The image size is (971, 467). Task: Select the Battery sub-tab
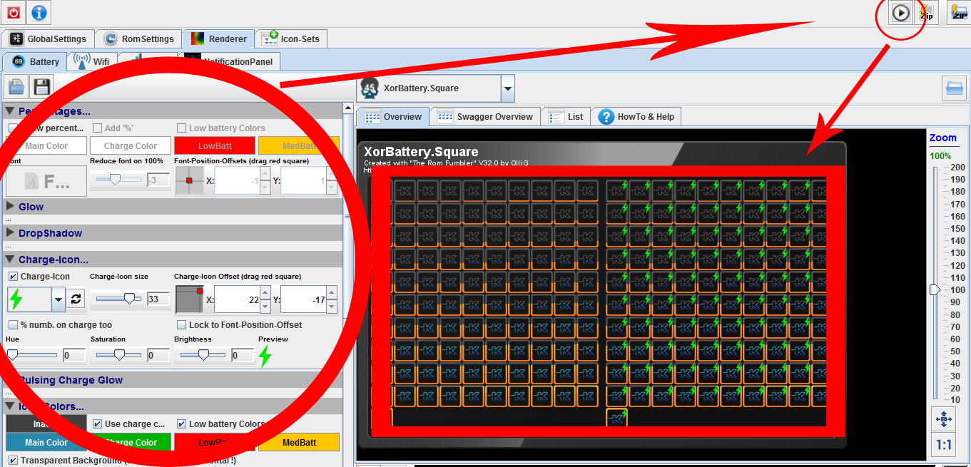36,61
